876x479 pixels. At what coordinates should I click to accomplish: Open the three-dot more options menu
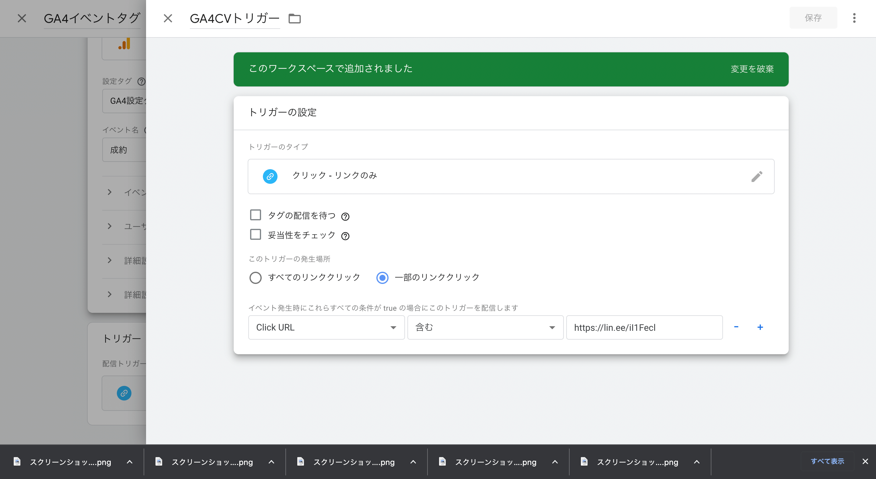pos(854,18)
